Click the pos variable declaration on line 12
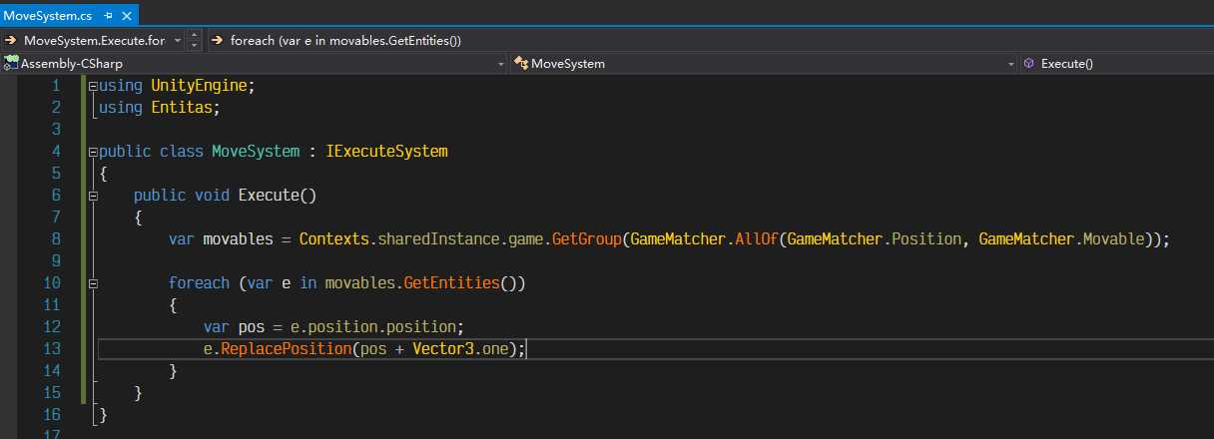1214x439 pixels. [251, 327]
